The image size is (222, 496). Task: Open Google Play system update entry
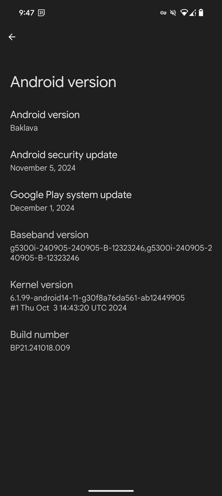click(x=111, y=201)
